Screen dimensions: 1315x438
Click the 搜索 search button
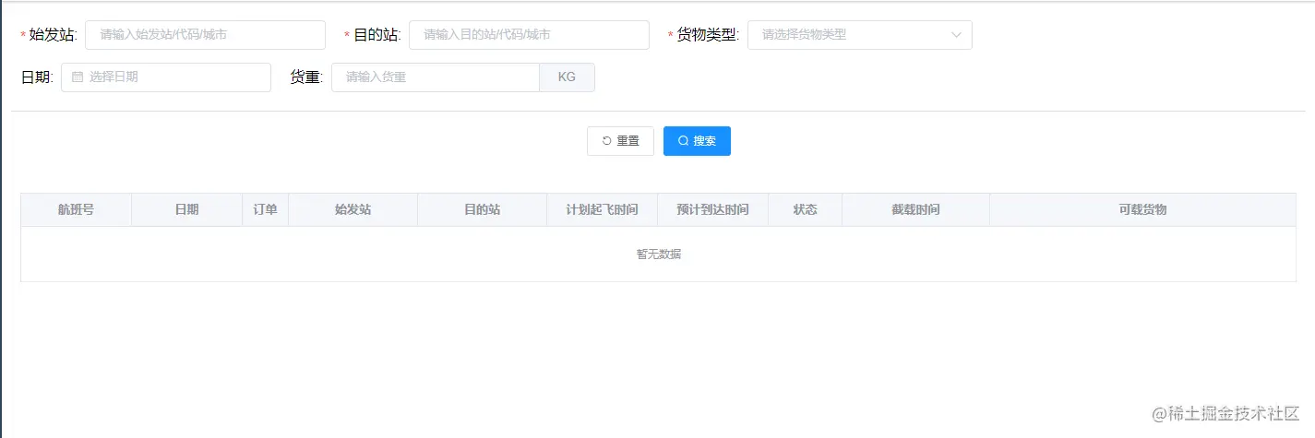point(697,141)
